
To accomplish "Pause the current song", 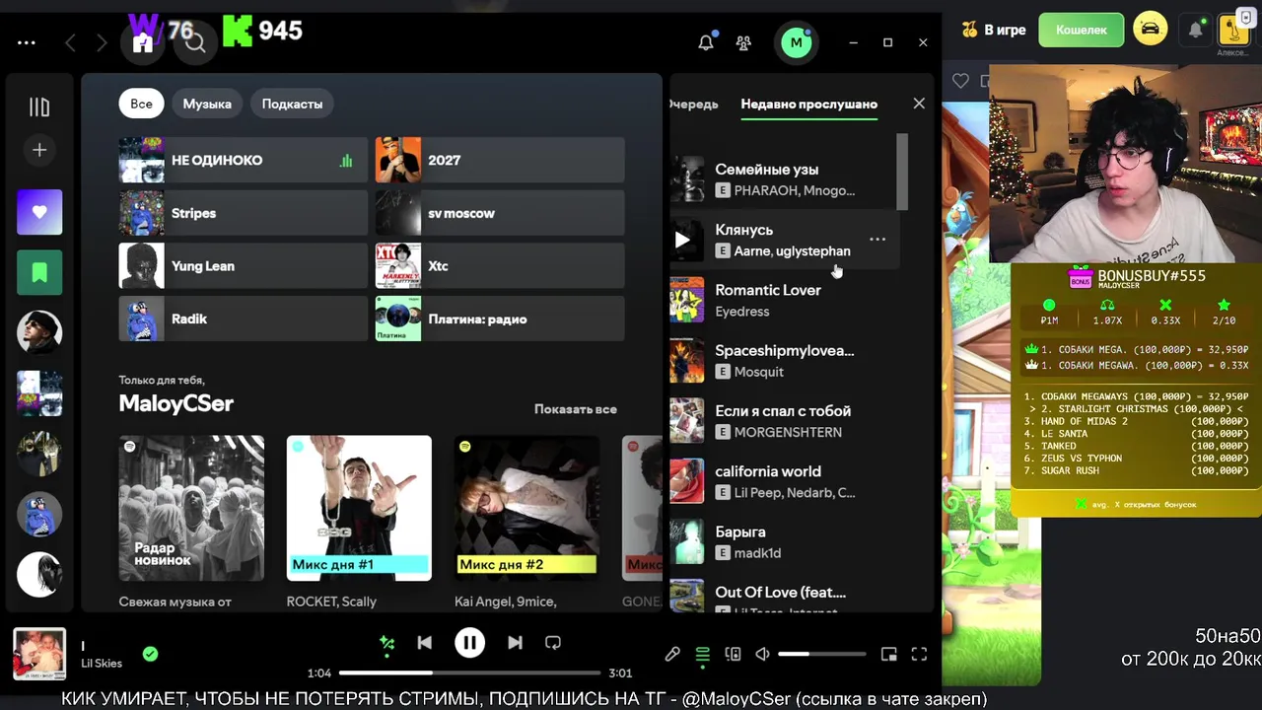I will click(469, 643).
